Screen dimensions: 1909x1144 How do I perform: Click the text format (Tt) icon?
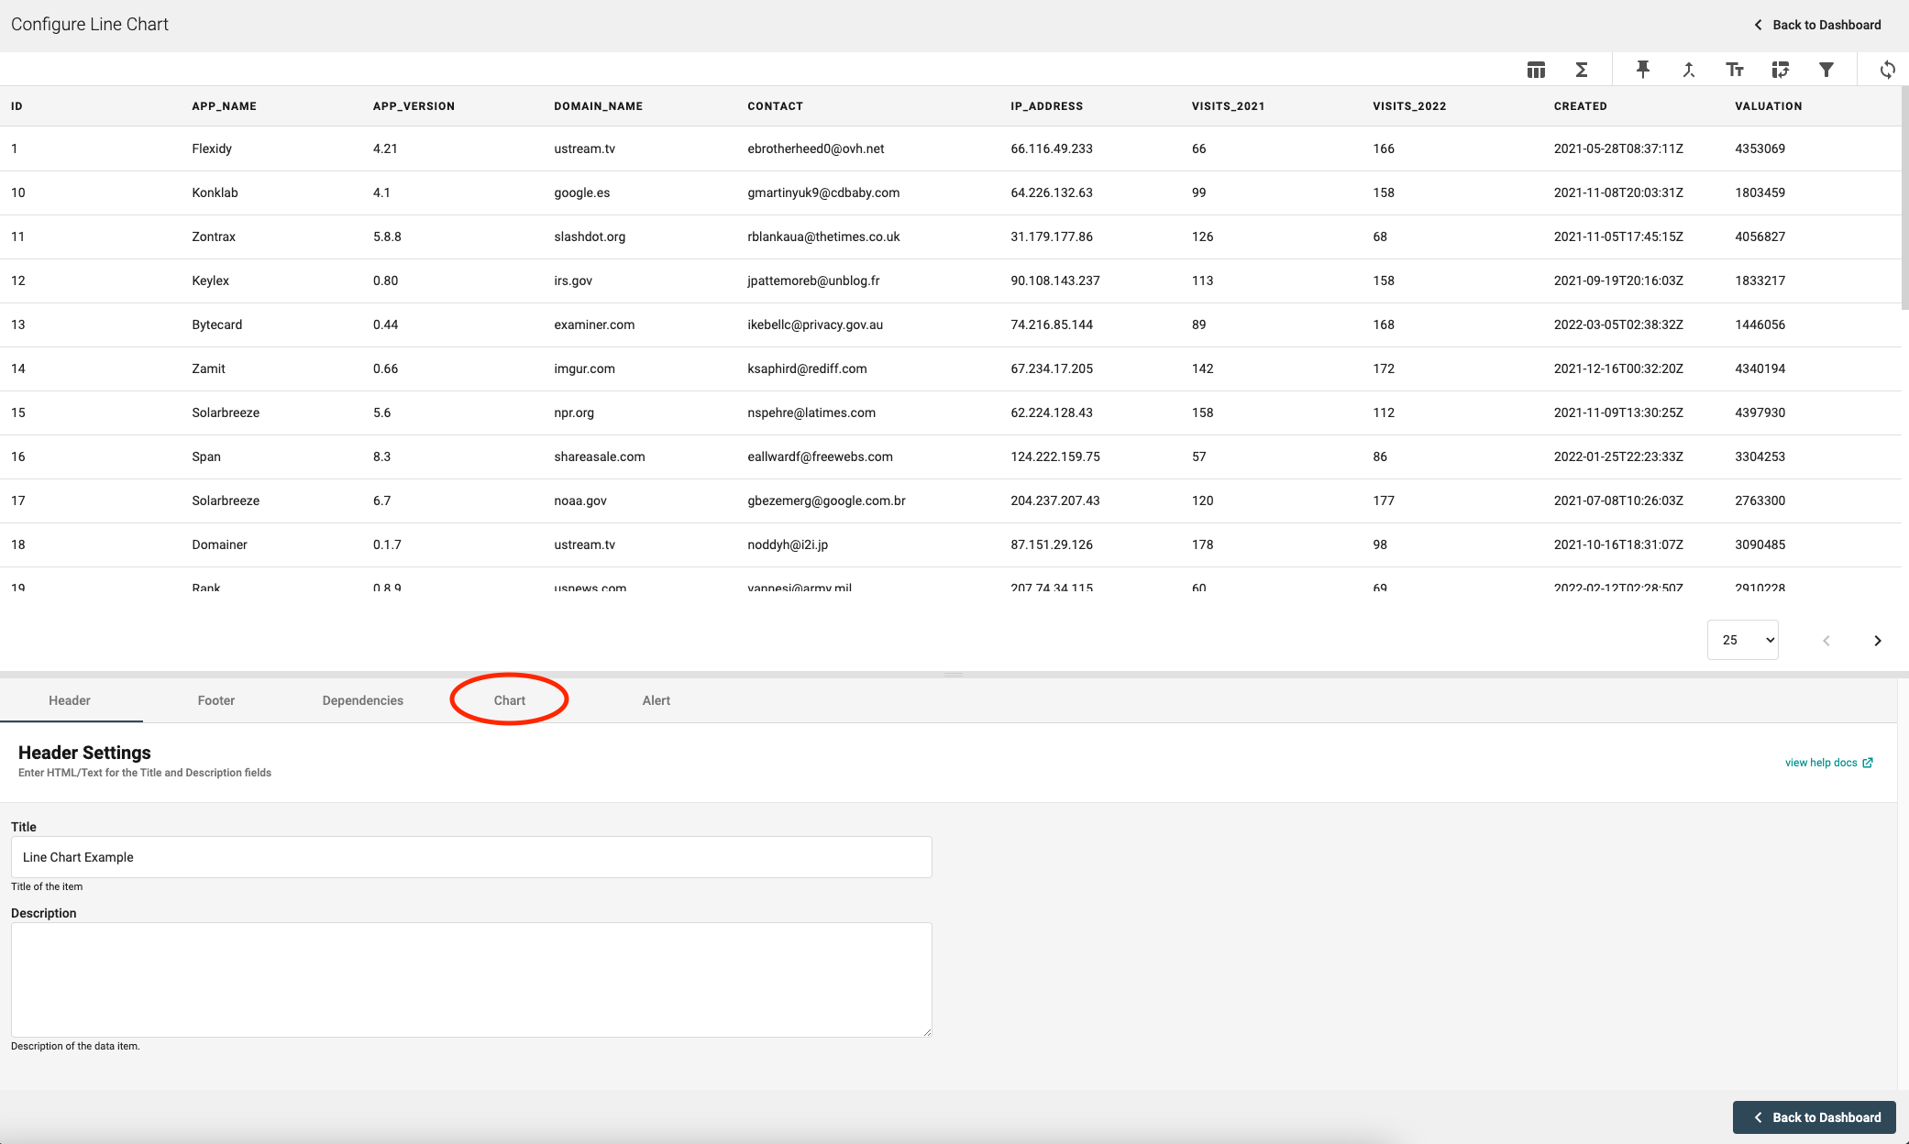1734,70
